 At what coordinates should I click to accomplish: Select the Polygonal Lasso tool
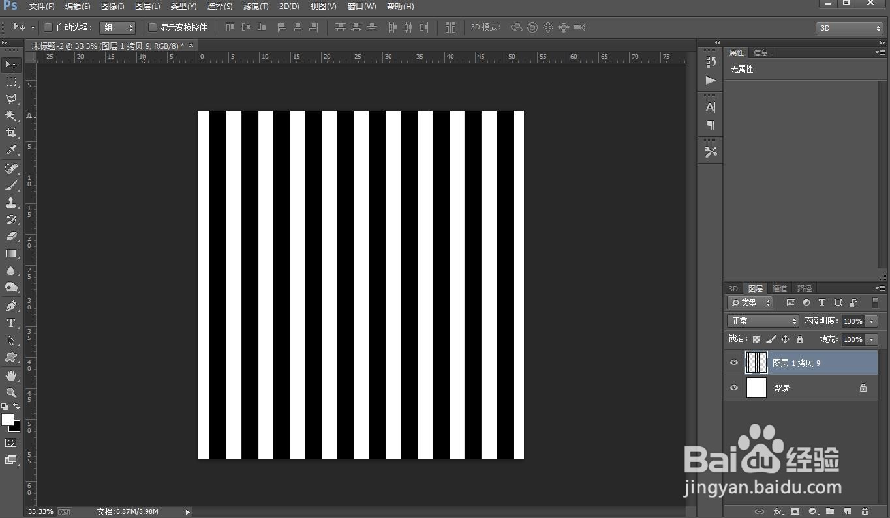tap(11, 99)
